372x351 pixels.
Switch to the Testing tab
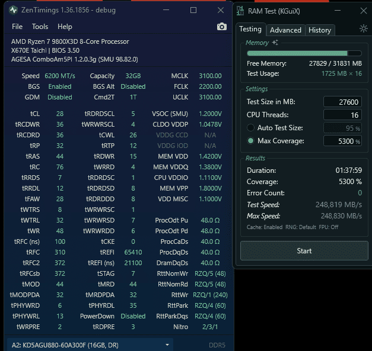[x=250, y=29]
